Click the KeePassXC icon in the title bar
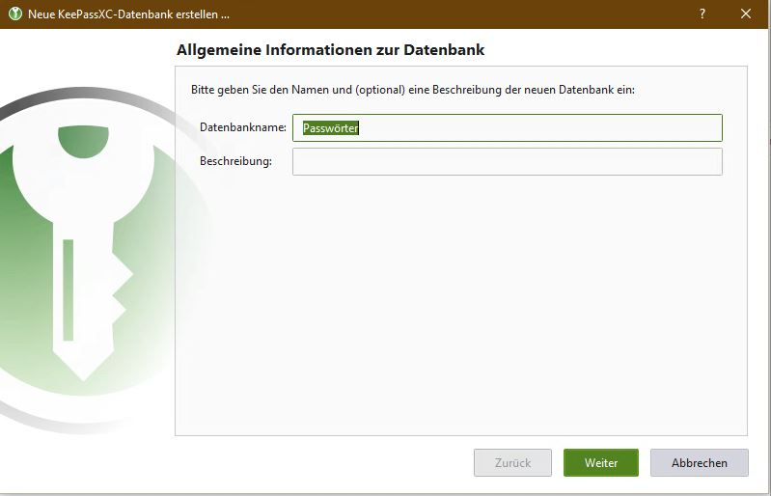This screenshot has width=771, height=496. tap(14, 14)
